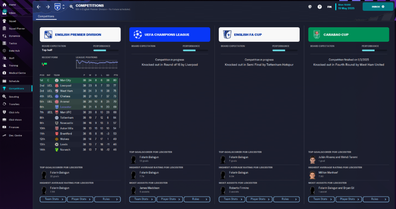Click the PTS column header
396x209 pixels.
click(116, 75)
